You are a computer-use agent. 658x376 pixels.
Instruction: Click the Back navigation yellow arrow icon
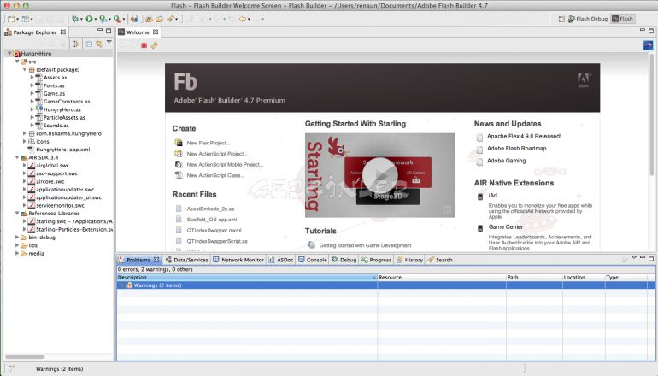pyautogui.click(x=243, y=19)
